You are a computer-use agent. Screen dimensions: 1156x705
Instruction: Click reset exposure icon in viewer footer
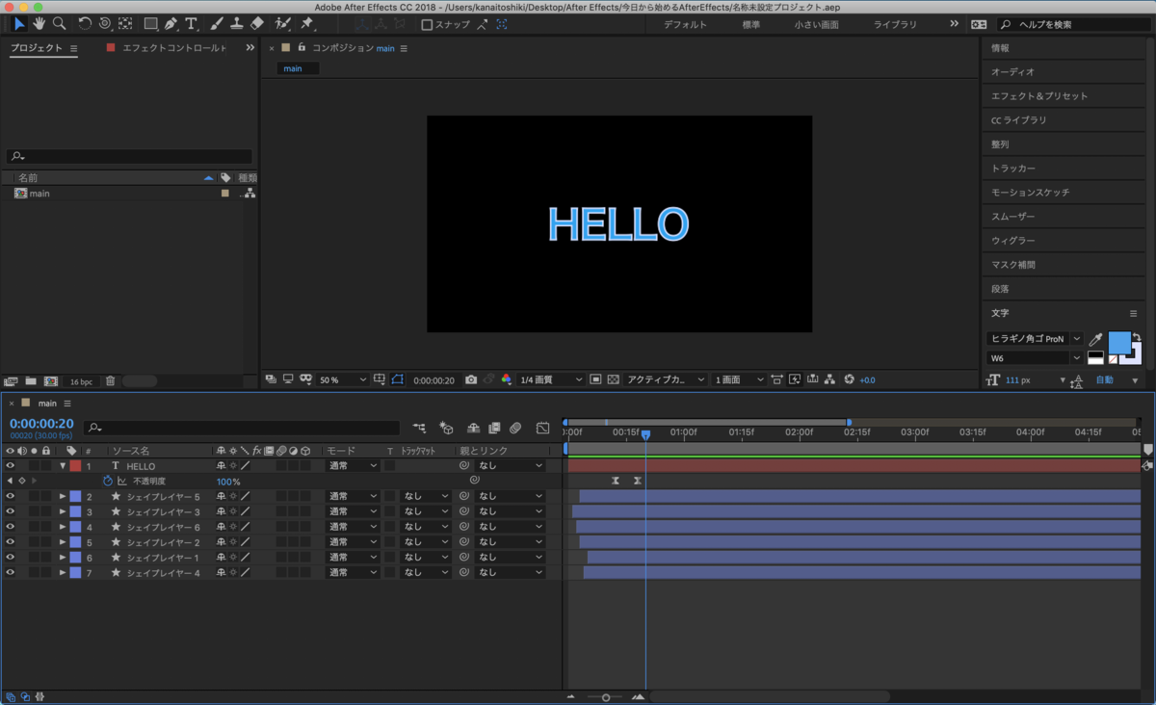[849, 379]
